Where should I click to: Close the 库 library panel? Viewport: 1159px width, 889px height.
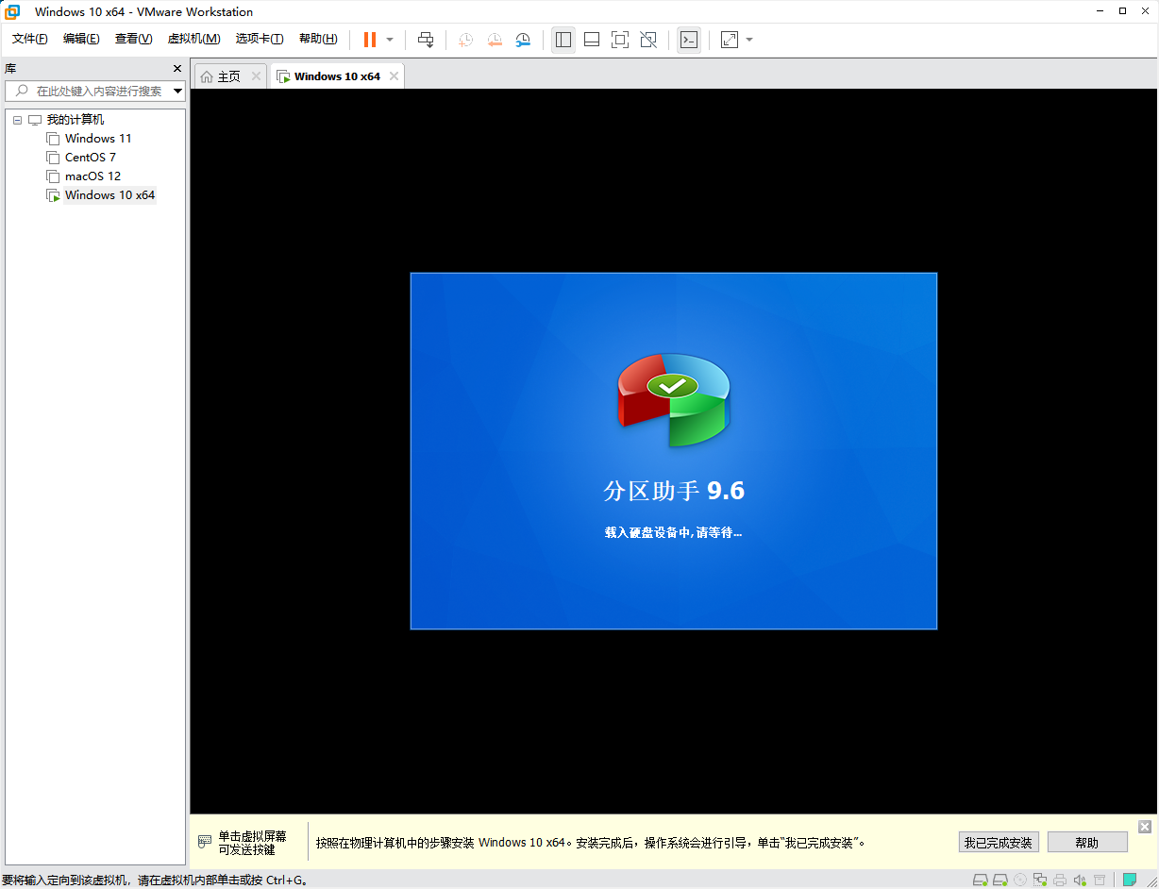click(x=176, y=68)
